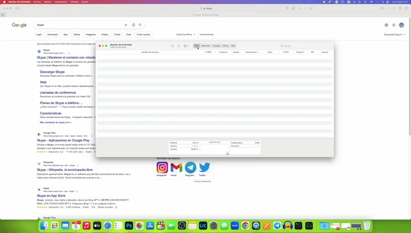Image resolution: width=411 pixels, height=233 pixels.
Task: Open App Store from the Dock
Action: pyautogui.click(x=150, y=225)
